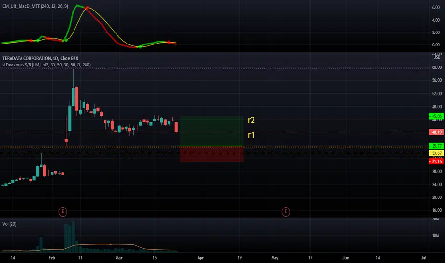Click the 60.00 price scale label

[437, 67]
